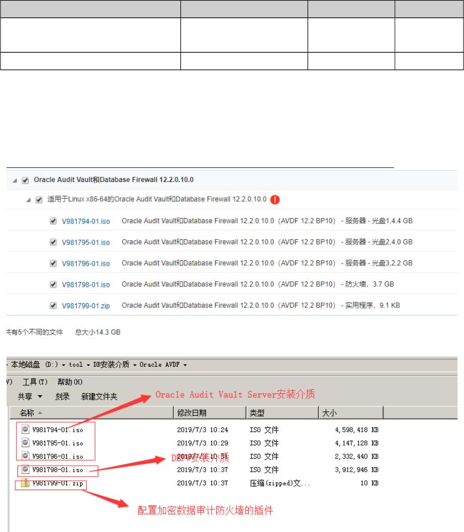Uncheck the V981799-01.zip checkbox
The width and height of the screenshot is (464, 532).
pos(53,305)
